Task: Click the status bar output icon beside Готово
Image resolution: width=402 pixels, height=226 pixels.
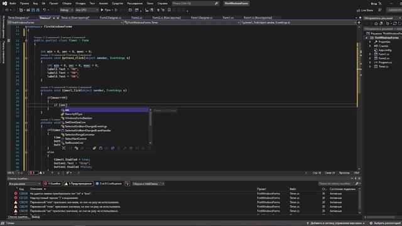Action: [3, 223]
